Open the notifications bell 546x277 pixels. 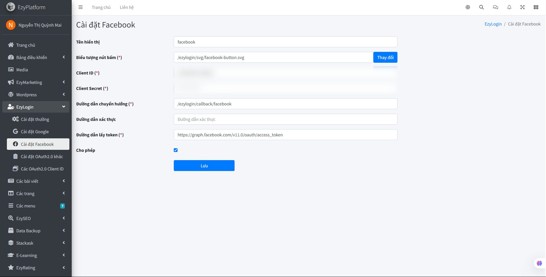tap(509, 7)
